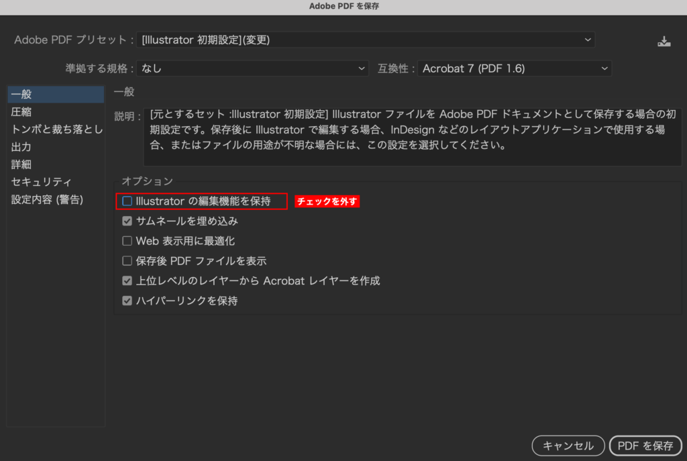Toggle Illustrator の編集機能を保持 checkbox
Viewport: 687px width, 461px height.
pos(127,201)
